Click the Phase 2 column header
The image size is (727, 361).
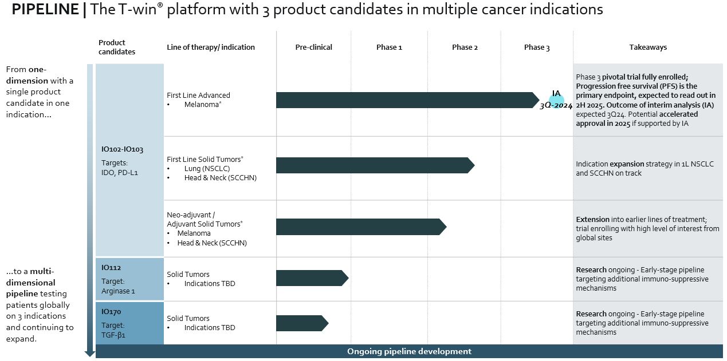pyautogui.click(x=465, y=47)
